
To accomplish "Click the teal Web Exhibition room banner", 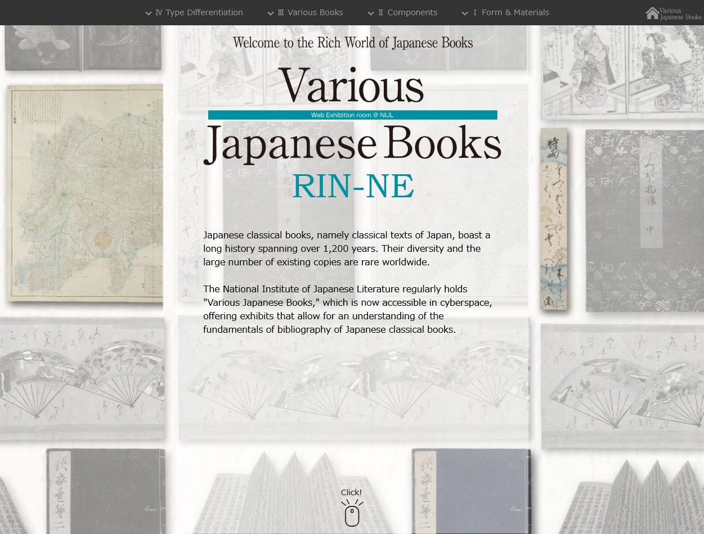I will (352, 115).
